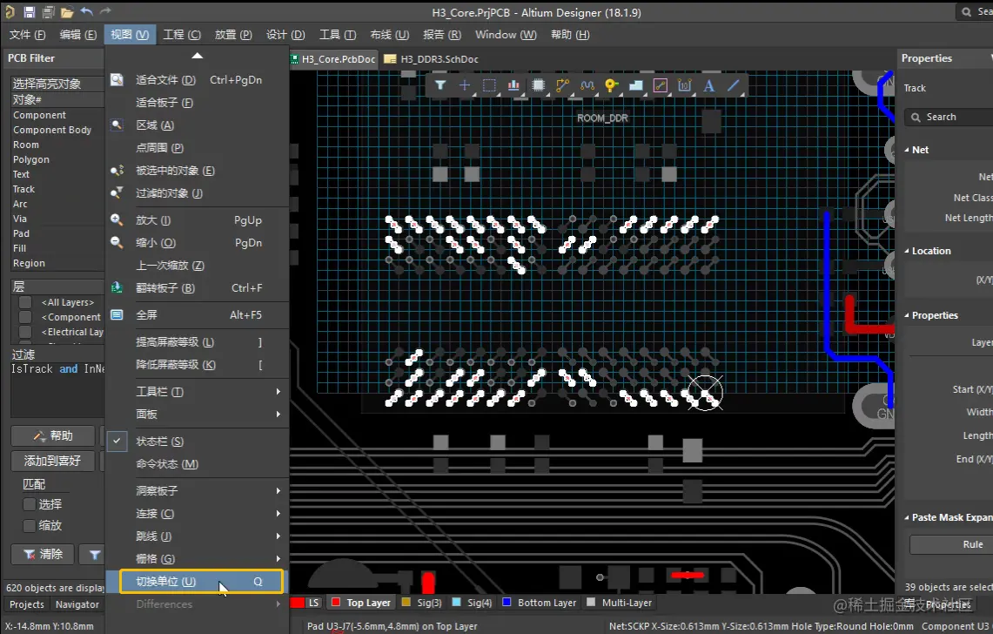The height and width of the screenshot is (634, 993).
Task: Click the Save All icon
Action: (48, 12)
